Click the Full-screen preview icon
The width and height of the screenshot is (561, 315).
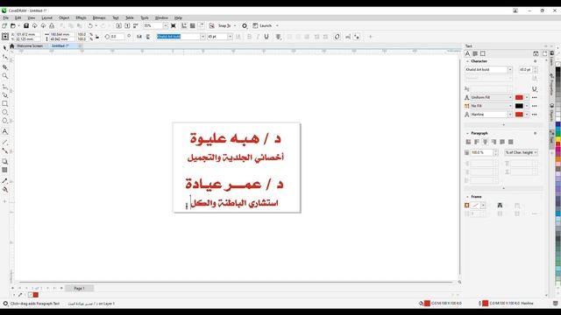pyautogui.click(x=174, y=25)
